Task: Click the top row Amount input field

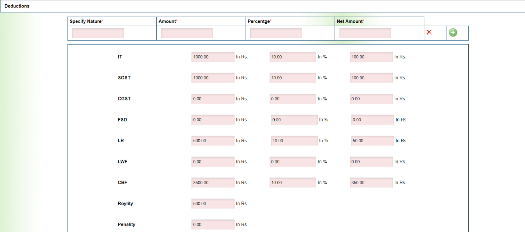Action: 187,33
